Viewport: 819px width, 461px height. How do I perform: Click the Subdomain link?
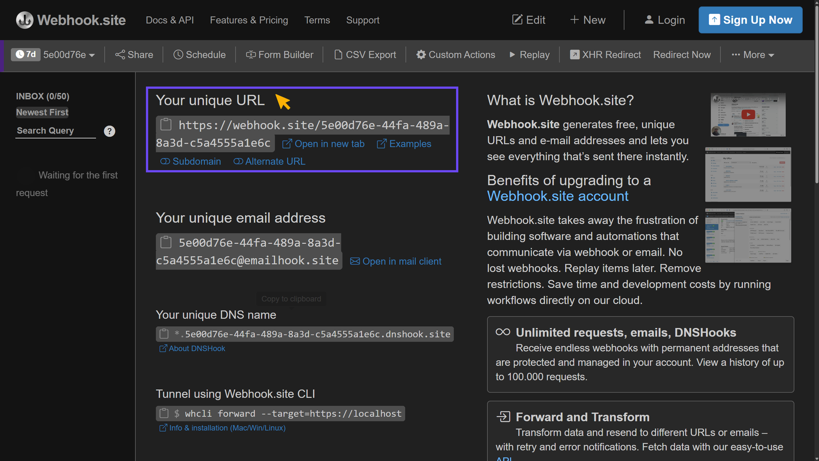coord(191,161)
